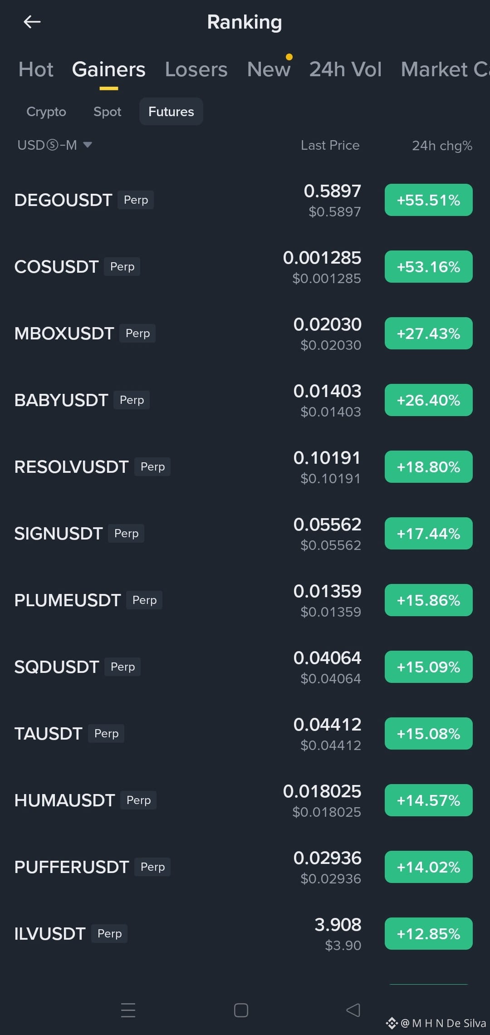Viewport: 490px width, 1035px height.
Task: Select the Crypto filter chip
Action: tap(46, 112)
